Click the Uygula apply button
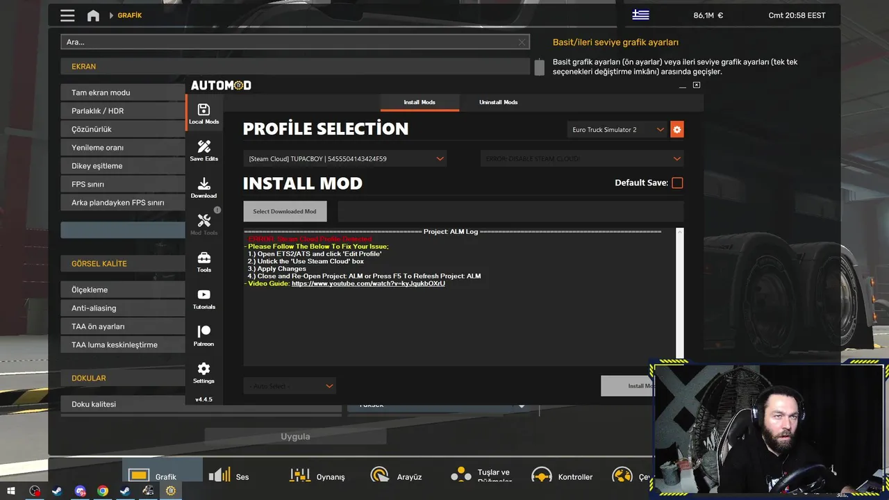Viewport: 889px width, 500px height. pos(295,436)
